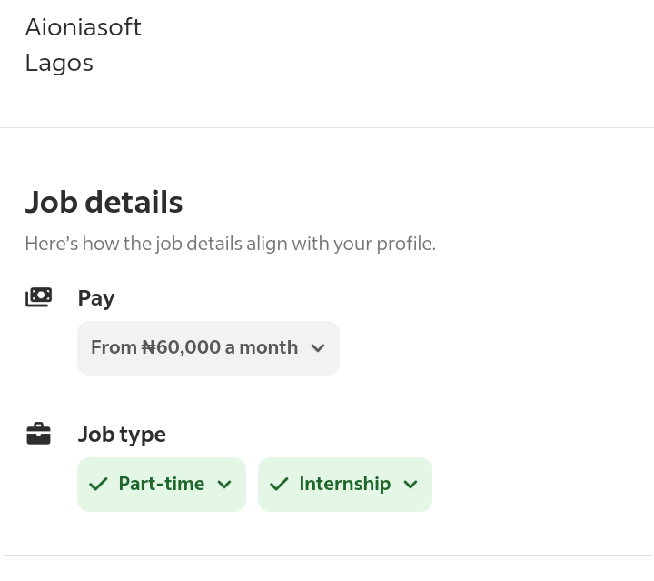Click the briefcase Job type icon

tap(39, 434)
